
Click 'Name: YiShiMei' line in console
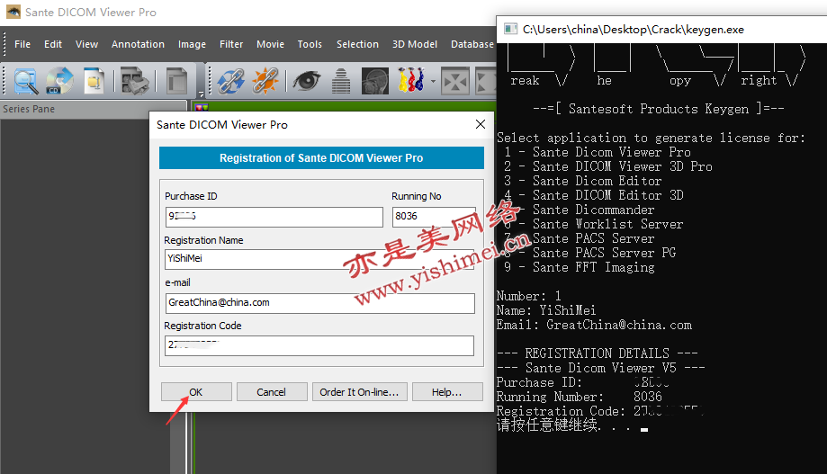(x=546, y=310)
